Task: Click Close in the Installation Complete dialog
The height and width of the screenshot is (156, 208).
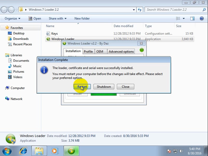Action: 125,86
